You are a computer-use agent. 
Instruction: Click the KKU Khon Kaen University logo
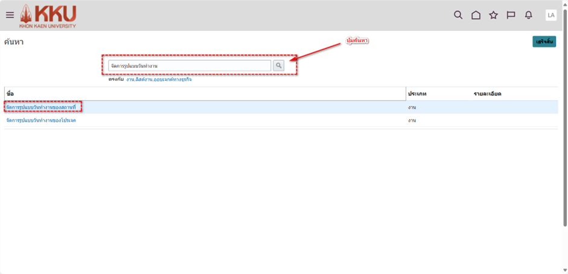coord(48,16)
